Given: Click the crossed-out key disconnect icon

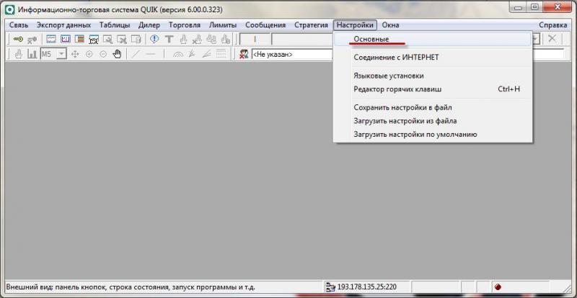Looking at the screenshot, I should (32, 39).
